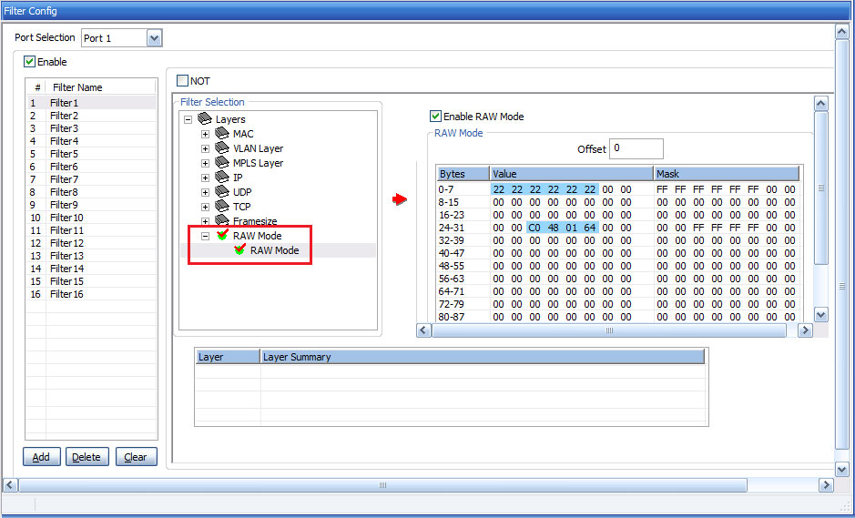The width and height of the screenshot is (855, 518).
Task: Click the Add filter button
Action: (x=42, y=457)
